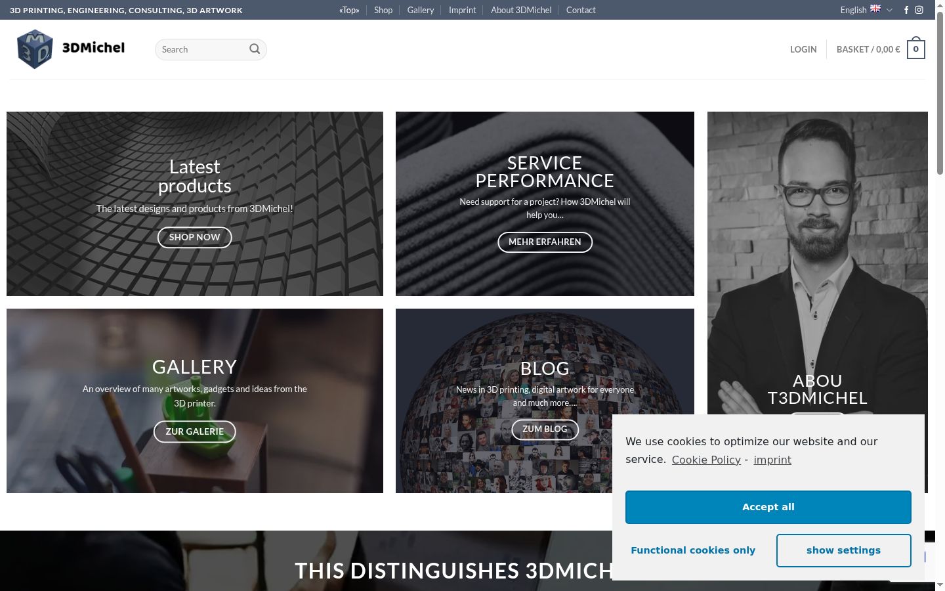Click the Latest products heading
This screenshot has height=591, width=945.
click(x=195, y=176)
